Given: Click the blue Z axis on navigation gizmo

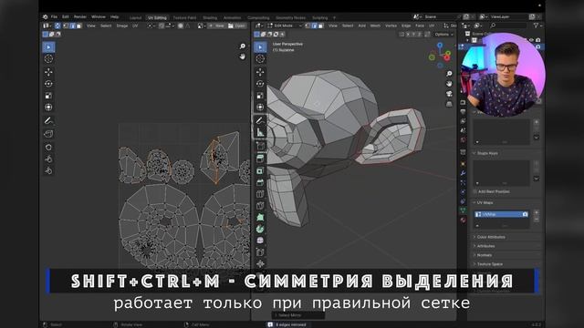Looking at the screenshot, I should (440, 46).
